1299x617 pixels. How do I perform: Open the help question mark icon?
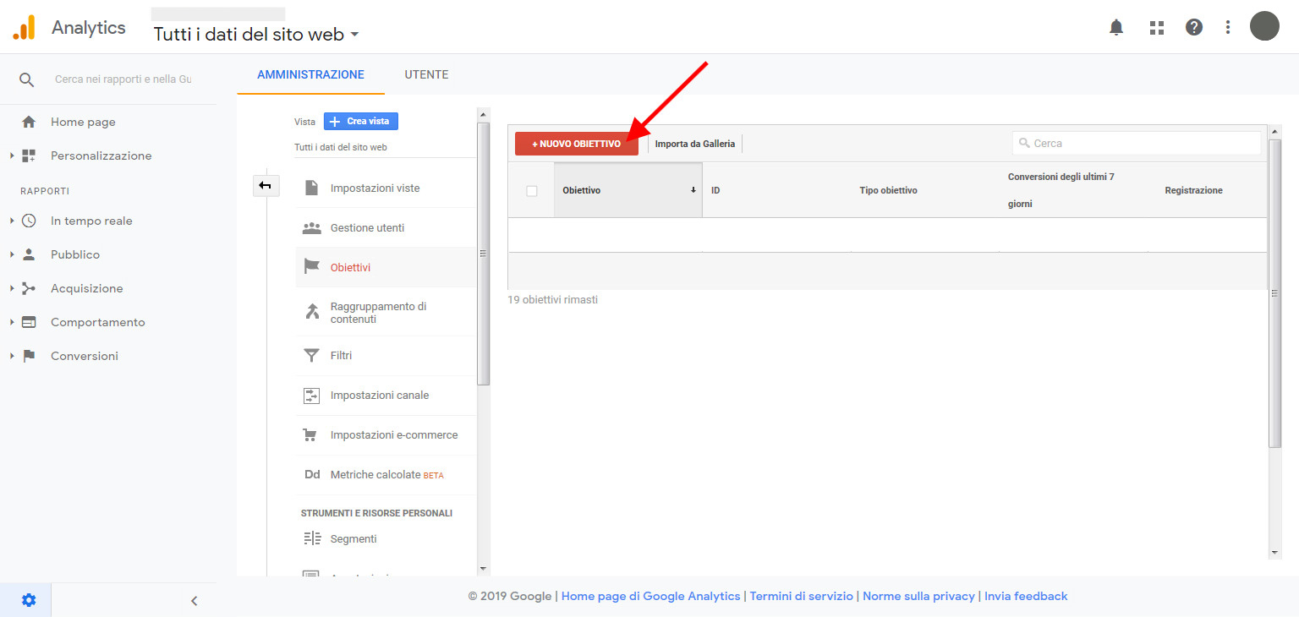[x=1194, y=27]
